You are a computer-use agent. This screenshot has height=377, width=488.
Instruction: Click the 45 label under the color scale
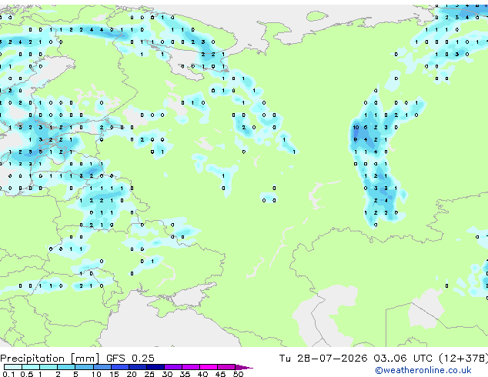click(220, 374)
